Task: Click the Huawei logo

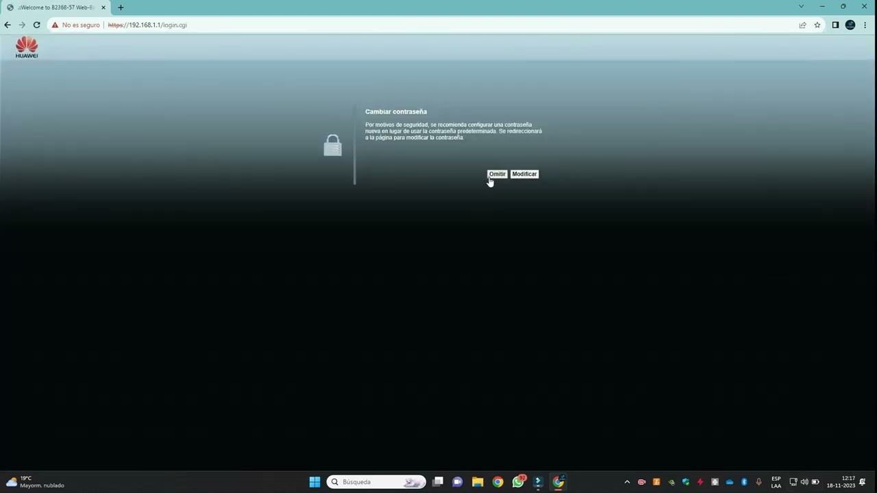Action: coord(27,48)
